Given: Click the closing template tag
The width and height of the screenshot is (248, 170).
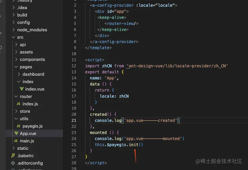Looking at the screenshot, I should 98,48.
